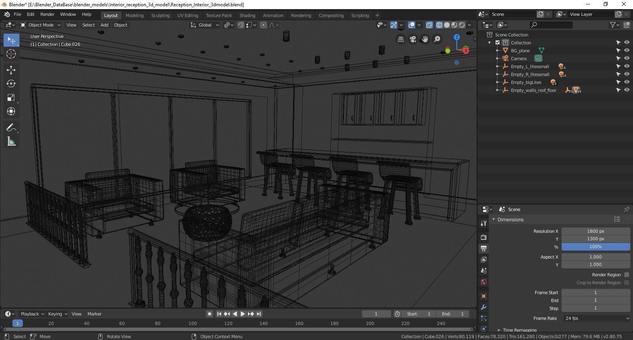
Task: Collapse the Collection tree node
Action: [490, 43]
